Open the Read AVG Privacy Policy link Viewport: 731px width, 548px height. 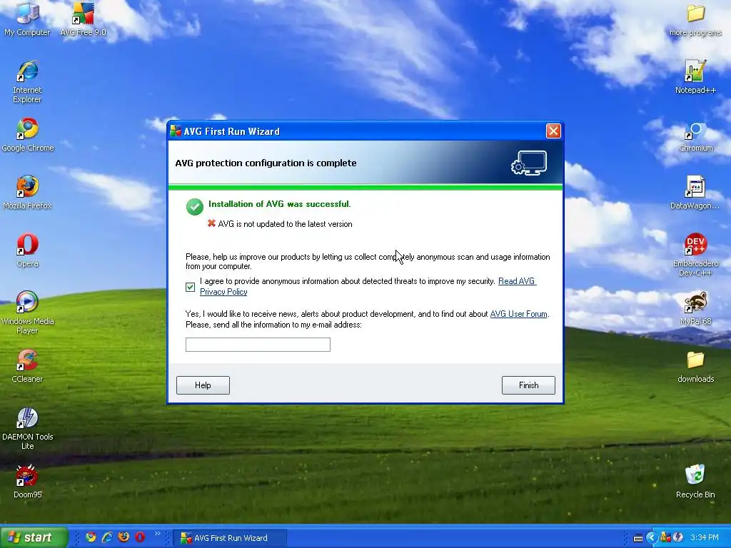tap(517, 281)
